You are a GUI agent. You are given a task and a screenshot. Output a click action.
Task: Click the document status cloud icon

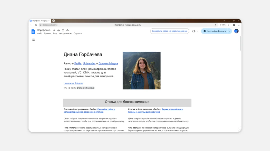[67, 30]
